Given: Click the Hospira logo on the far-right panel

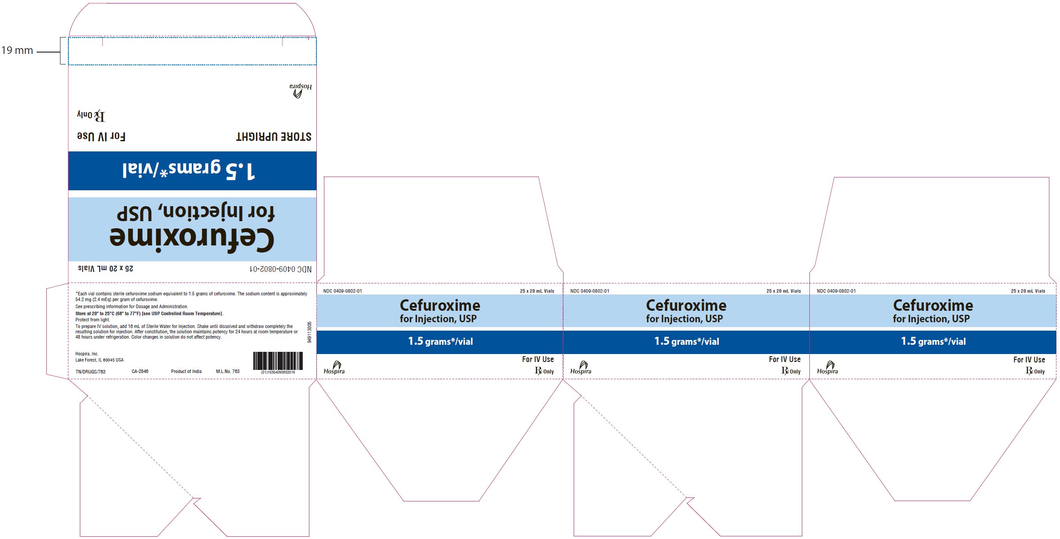Looking at the screenshot, I should pyautogui.click(x=827, y=367).
